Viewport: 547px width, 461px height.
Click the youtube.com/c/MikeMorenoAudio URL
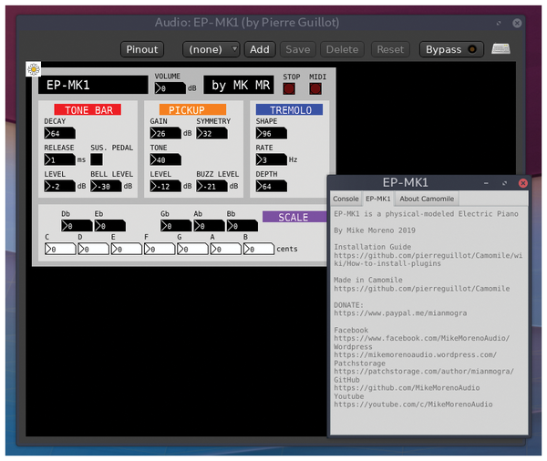[x=413, y=405]
